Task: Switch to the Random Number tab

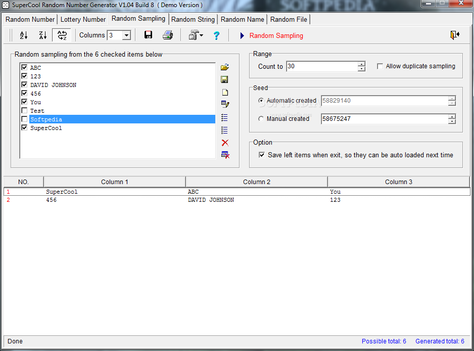Action: click(x=30, y=19)
